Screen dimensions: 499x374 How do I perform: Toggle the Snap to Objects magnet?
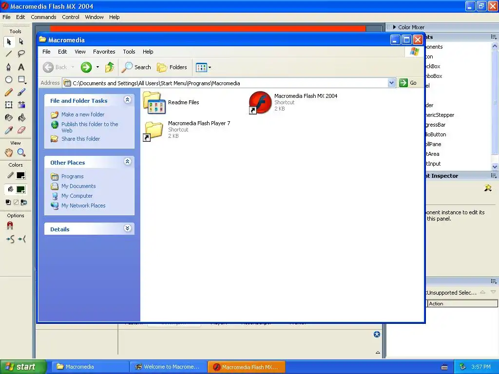[x=10, y=225]
